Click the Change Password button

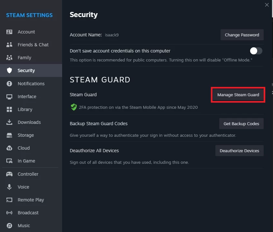pos(242,35)
